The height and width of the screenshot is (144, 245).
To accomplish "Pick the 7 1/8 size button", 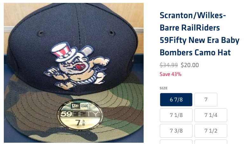I will click(x=176, y=115).
